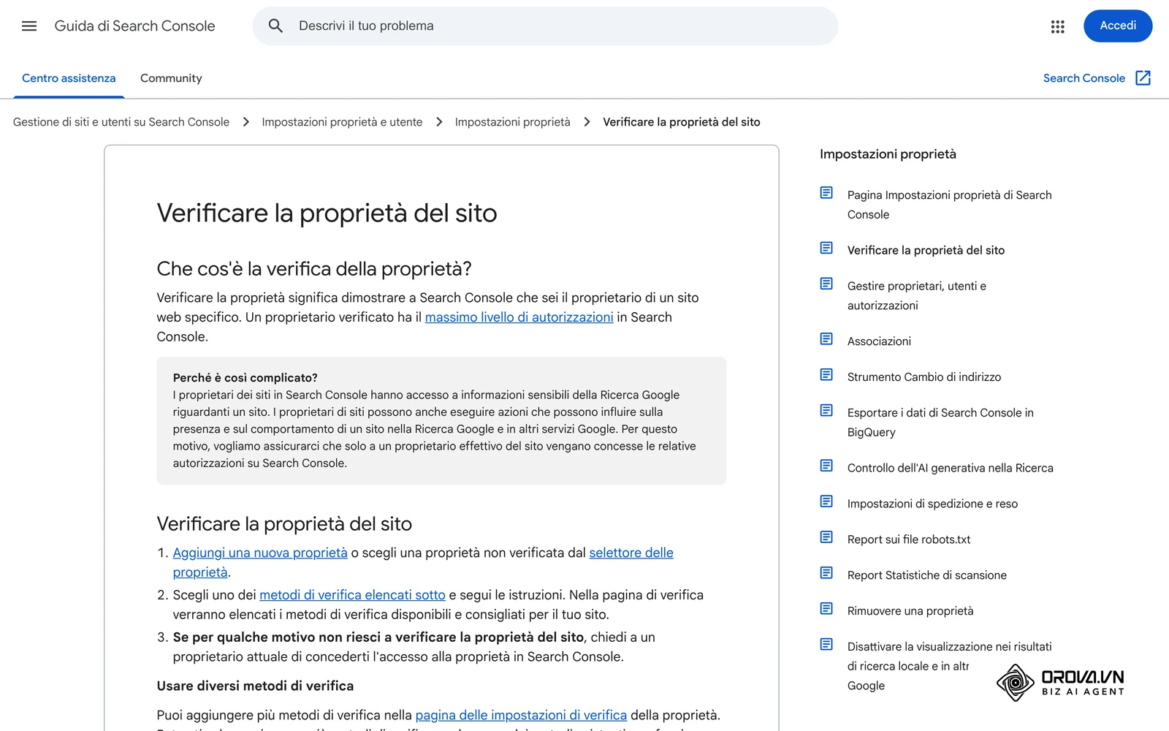Click article icon beside Controllo dell'AI generativa
Viewport: 1169px width, 731px height.
(x=826, y=466)
